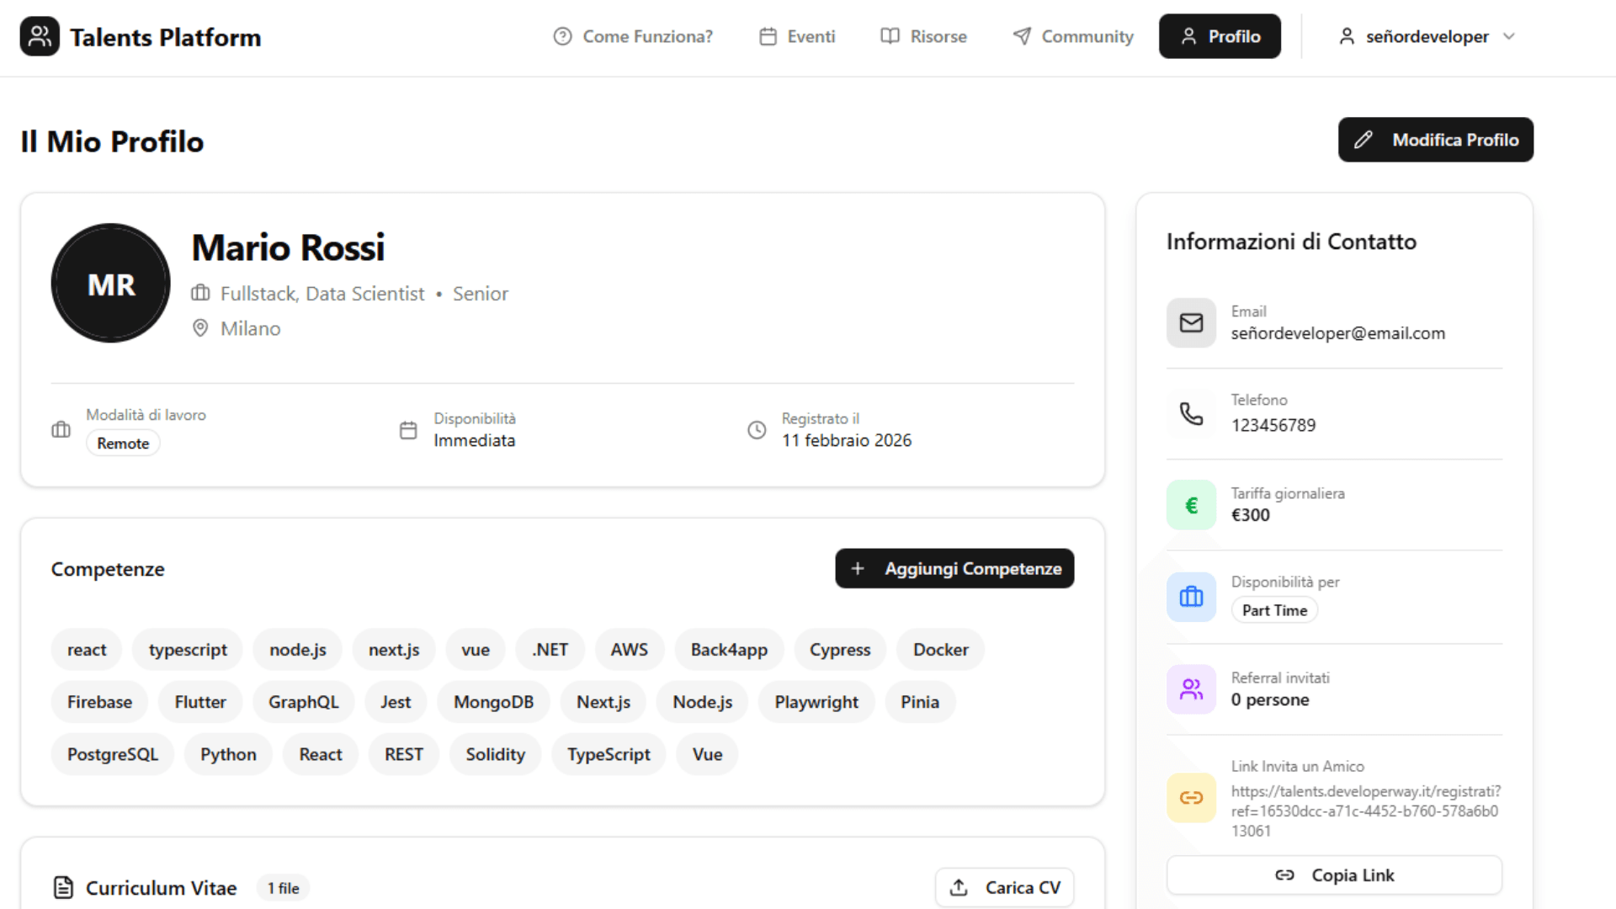Click the Curriculum Vitae document icon

tap(63, 888)
